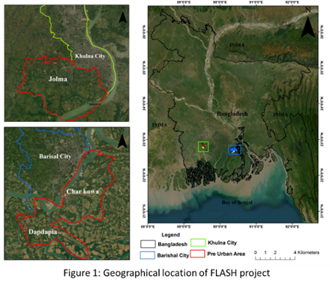Click the north arrow on Khulna map
Viewport: 330px width, 286px height.
[x=122, y=17]
